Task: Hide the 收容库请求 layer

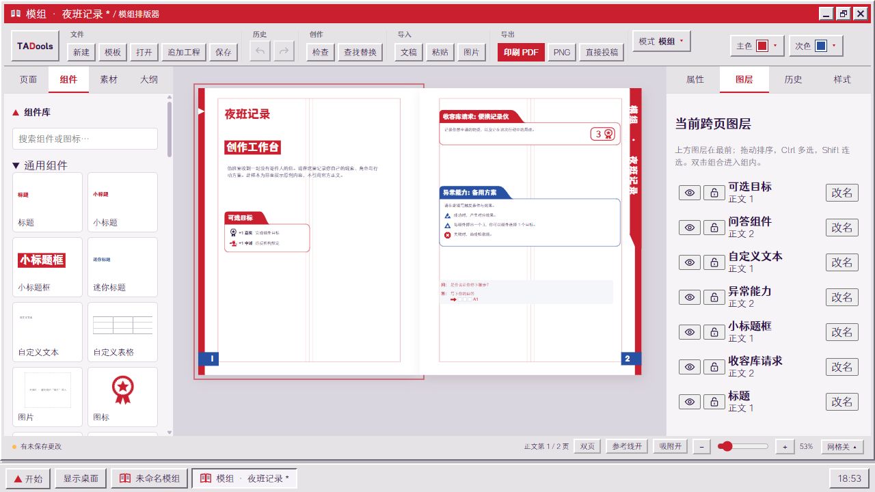Action: pos(690,367)
